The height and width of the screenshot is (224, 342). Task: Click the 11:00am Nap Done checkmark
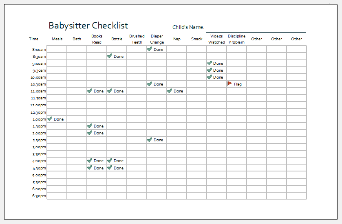coord(170,91)
